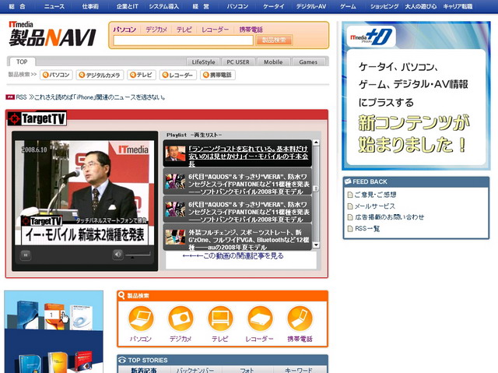Pause the TargetTV video
Image resolution: width=498 pixels, height=373 pixels.
tap(25, 255)
